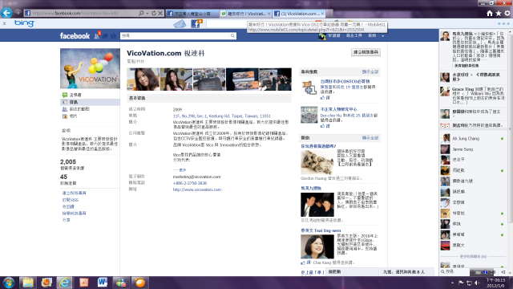This screenshot has height=289, width=513.
Task: Open Internet Explorer taskbar icon
Action: point(64,283)
